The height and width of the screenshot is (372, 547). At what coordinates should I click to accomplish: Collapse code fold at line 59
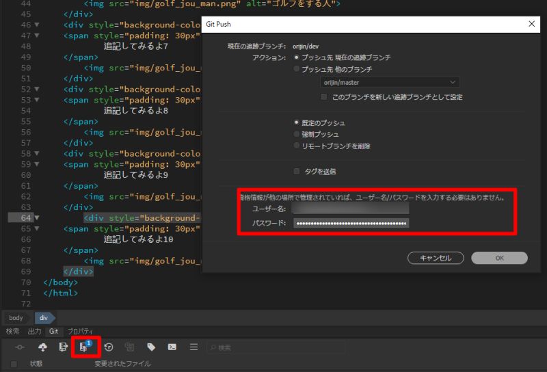coord(37,164)
